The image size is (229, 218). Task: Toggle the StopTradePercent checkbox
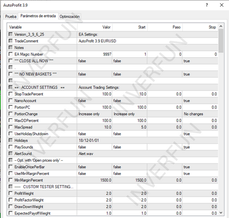click(10, 94)
